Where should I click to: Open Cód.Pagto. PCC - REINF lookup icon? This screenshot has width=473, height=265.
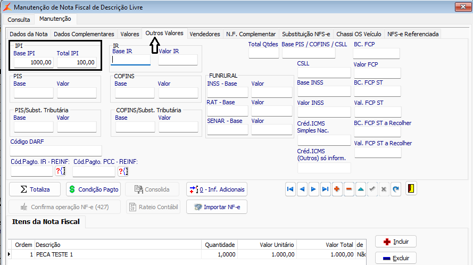point(123,171)
